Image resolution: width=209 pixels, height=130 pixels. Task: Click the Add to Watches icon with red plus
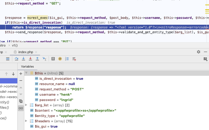click(x=74, y=59)
